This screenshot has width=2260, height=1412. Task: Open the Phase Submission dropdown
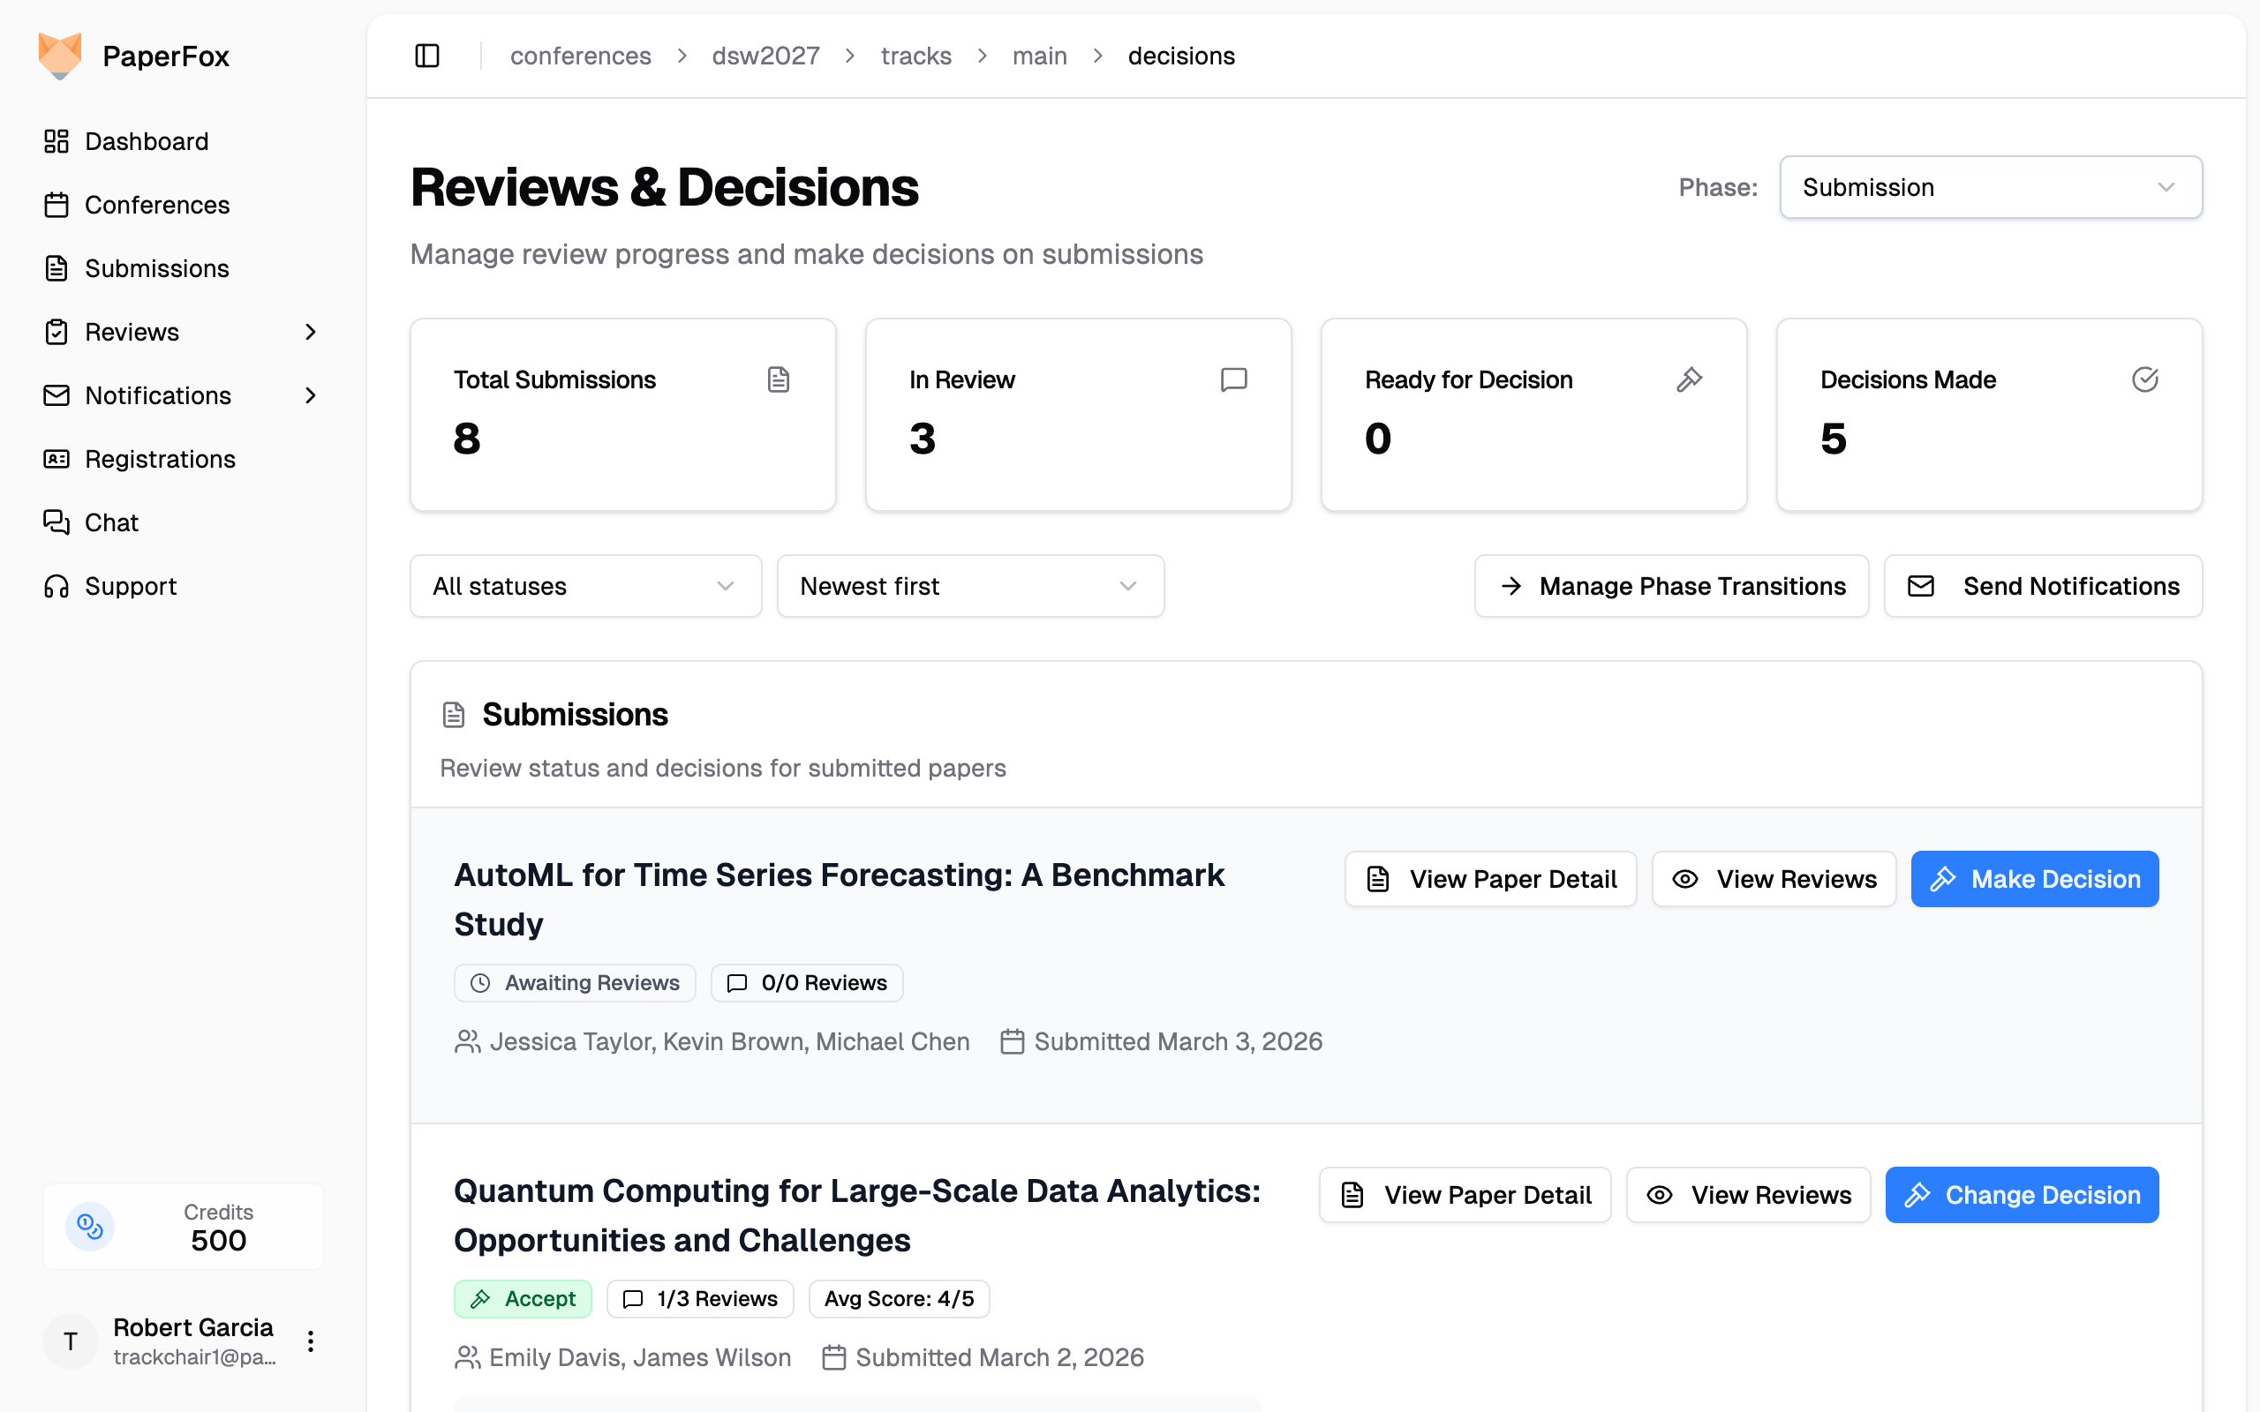tap(1990, 187)
